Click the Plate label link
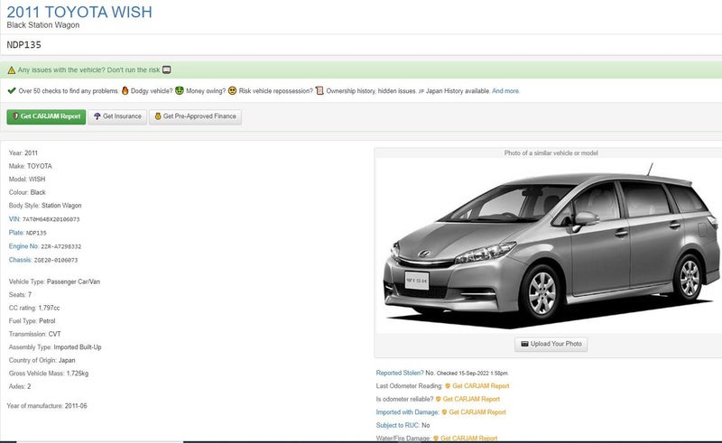The width and height of the screenshot is (722, 443). (x=15, y=233)
